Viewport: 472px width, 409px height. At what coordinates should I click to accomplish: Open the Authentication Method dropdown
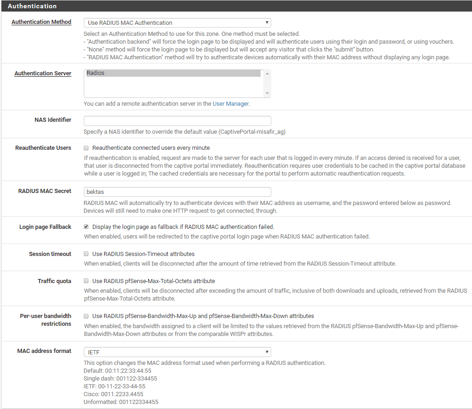pos(177,23)
